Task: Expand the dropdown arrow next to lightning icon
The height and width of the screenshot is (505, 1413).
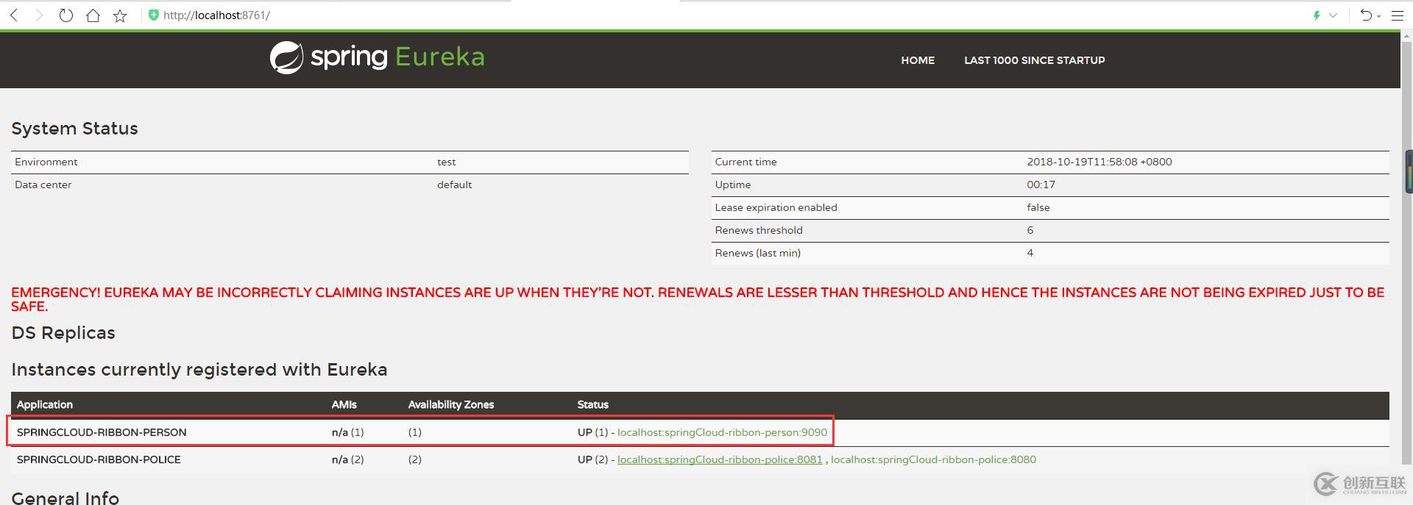Action: tap(1333, 15)
